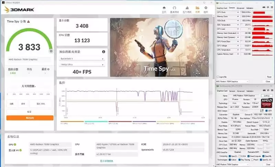Open the CPU Temperature sensor dropdown arrow
The height and width of the screenshot is (167, 275).
[x=238, y=50]
